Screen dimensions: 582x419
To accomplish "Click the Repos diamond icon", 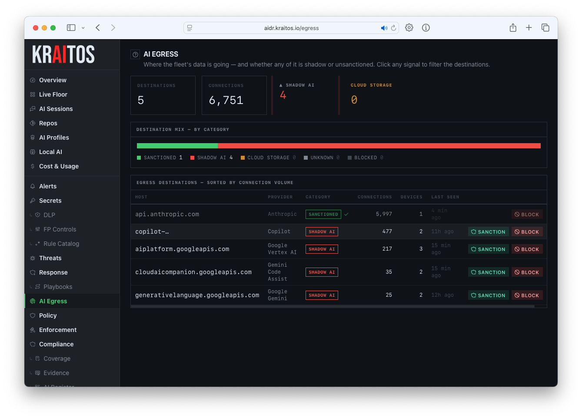I will (x=33, y=123).
